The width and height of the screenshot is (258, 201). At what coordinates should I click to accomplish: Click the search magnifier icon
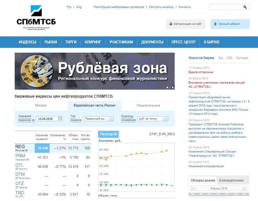pyautogui.click(x=245, y=7)
